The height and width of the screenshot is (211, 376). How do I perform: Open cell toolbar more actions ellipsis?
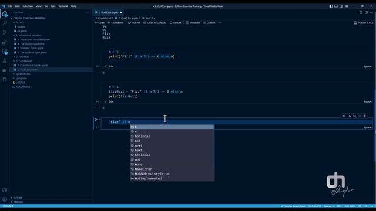(x=360, y=116)
